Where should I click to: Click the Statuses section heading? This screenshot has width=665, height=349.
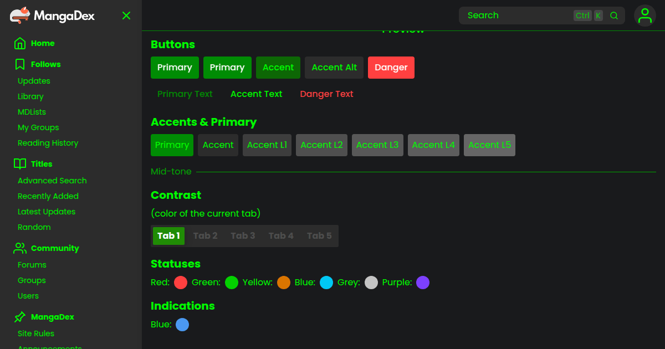(176, 264)
